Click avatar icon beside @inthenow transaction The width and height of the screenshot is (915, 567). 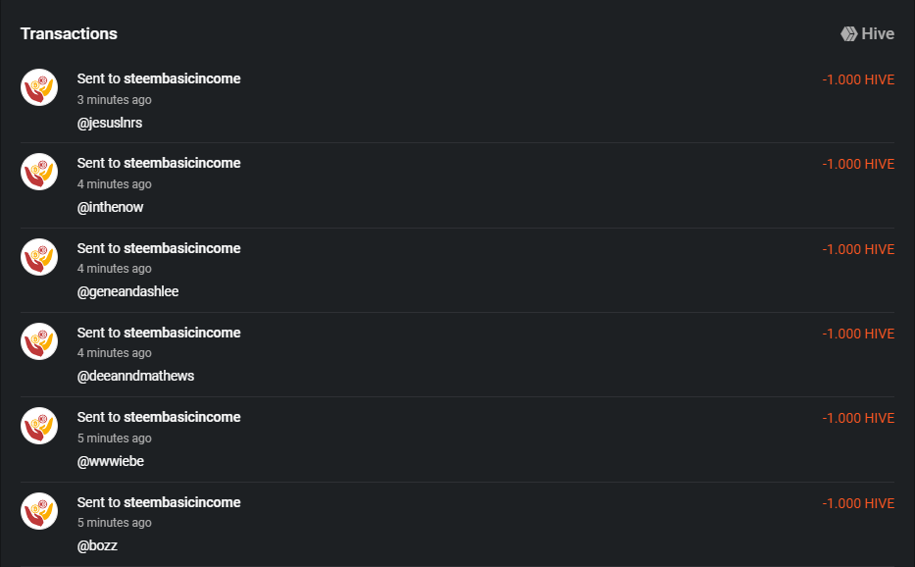[x=39, y=172]
